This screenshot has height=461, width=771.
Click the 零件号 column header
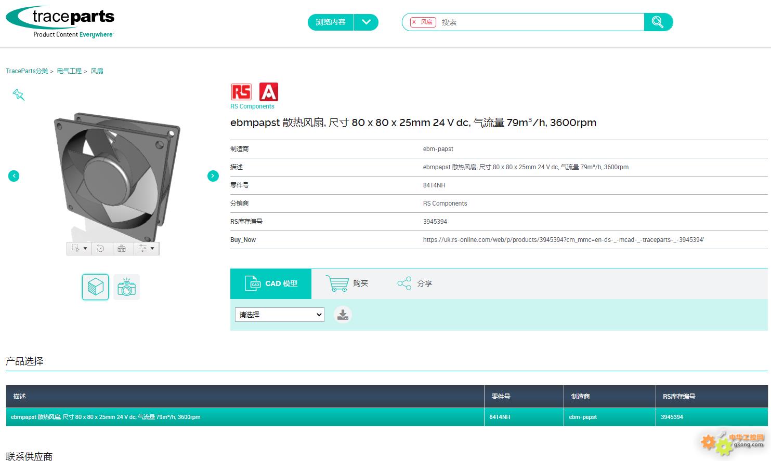pos(524,397)
